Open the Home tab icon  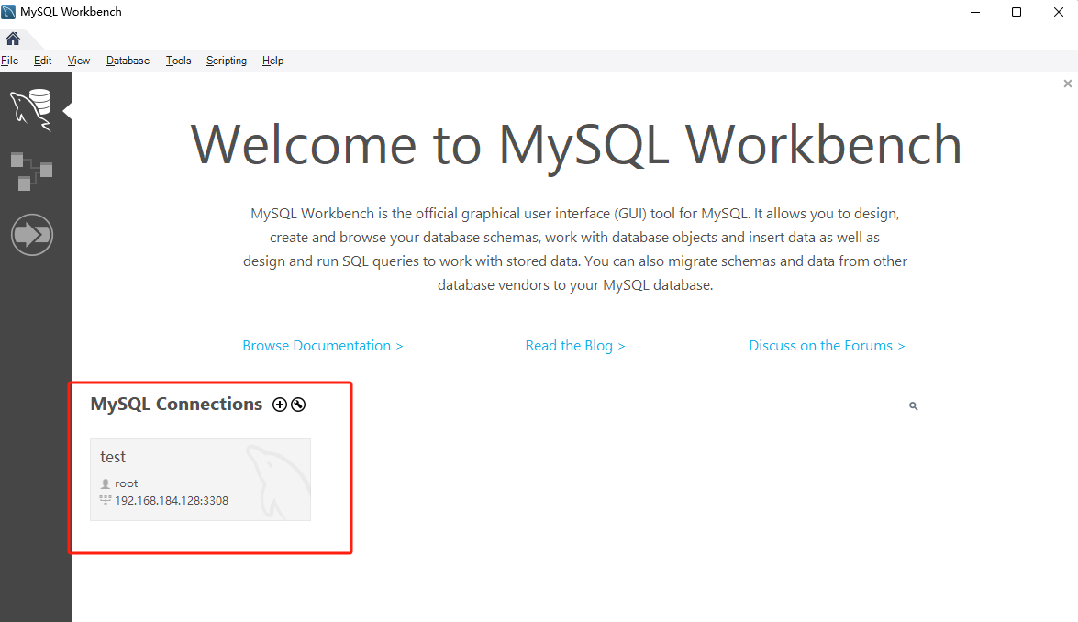[x=12, y=39]
